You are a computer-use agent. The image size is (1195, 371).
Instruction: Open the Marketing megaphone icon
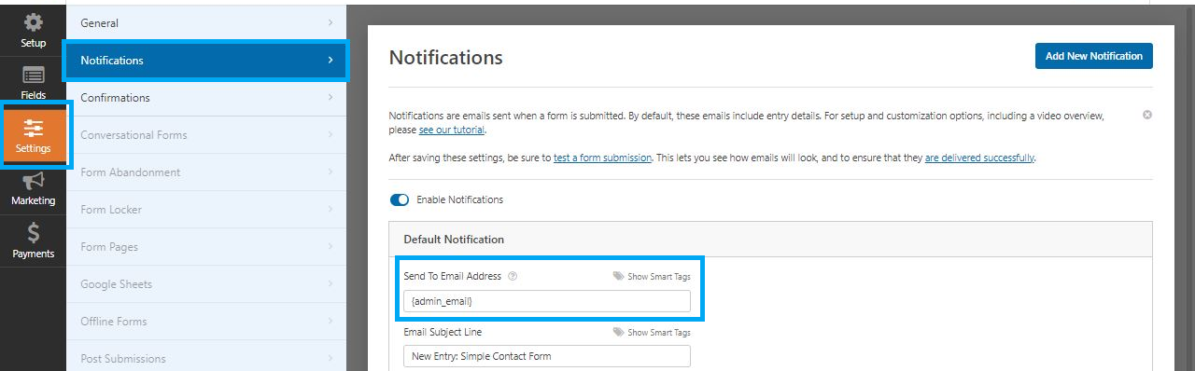click(x=33, y=181)
